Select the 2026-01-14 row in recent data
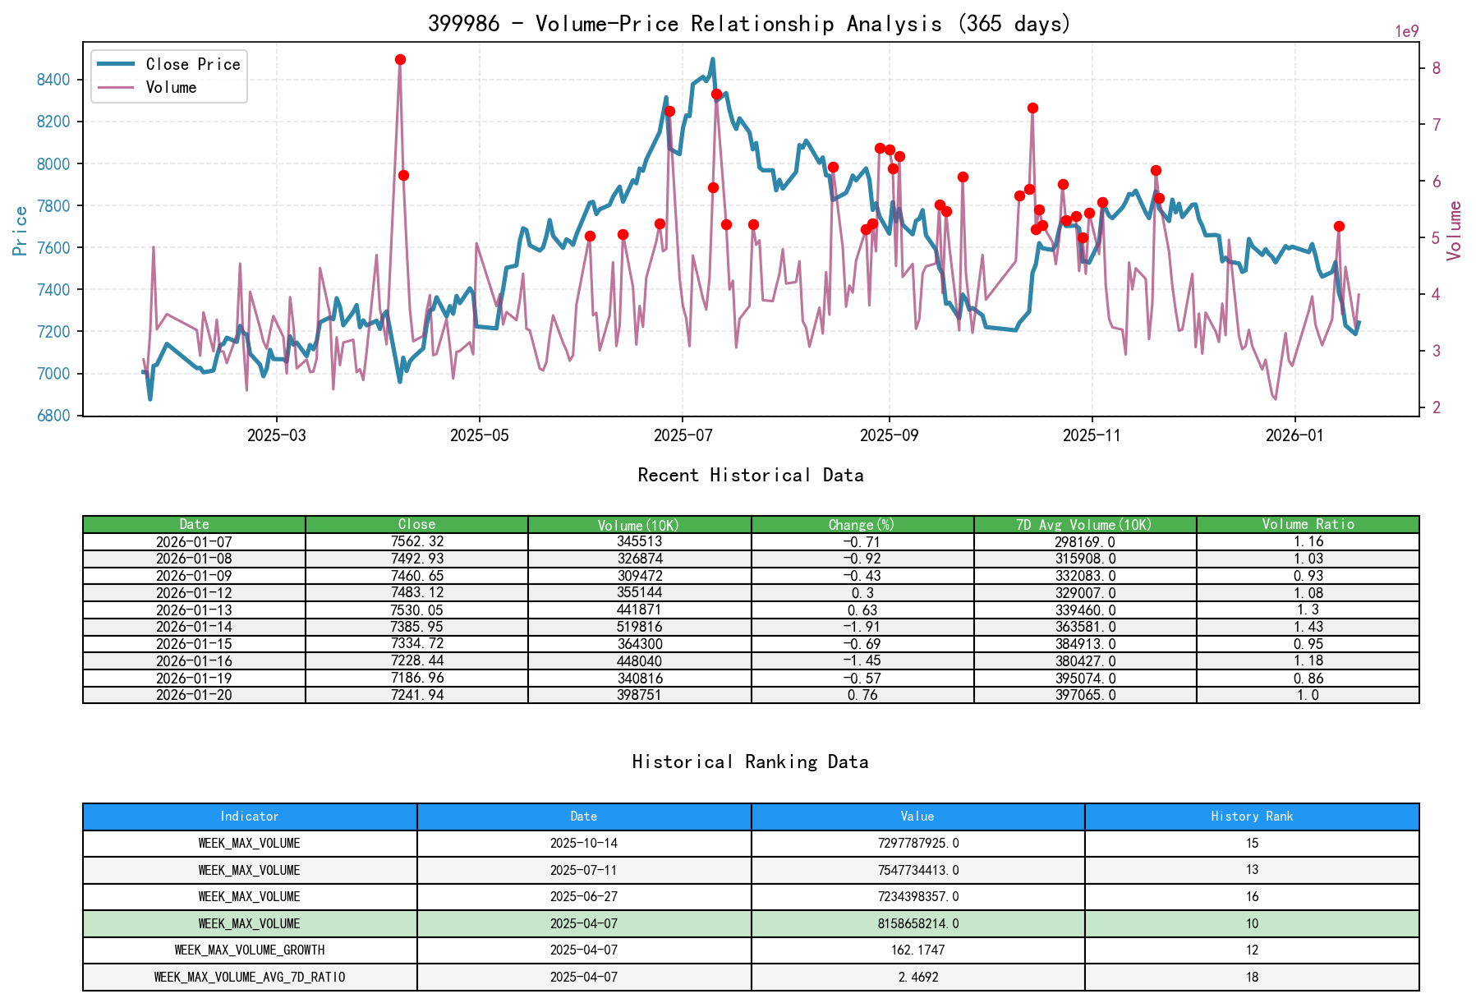 tap(195, 627)
